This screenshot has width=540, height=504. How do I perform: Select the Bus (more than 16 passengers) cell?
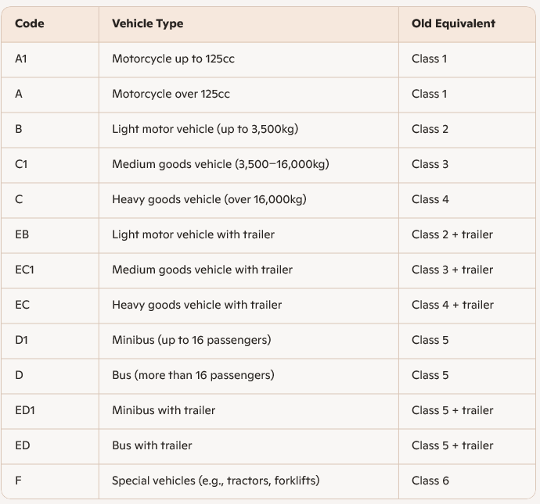(x=249, y=376)
